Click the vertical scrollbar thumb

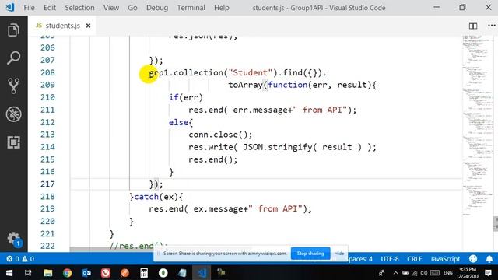pyautogui.click(x=496, y=224)
